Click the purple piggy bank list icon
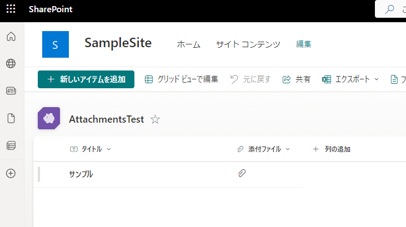The width and height of the screenshot is (406, 227). 49,118
